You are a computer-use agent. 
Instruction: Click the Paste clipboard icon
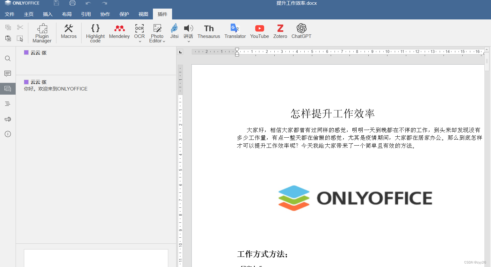[8, 39]
